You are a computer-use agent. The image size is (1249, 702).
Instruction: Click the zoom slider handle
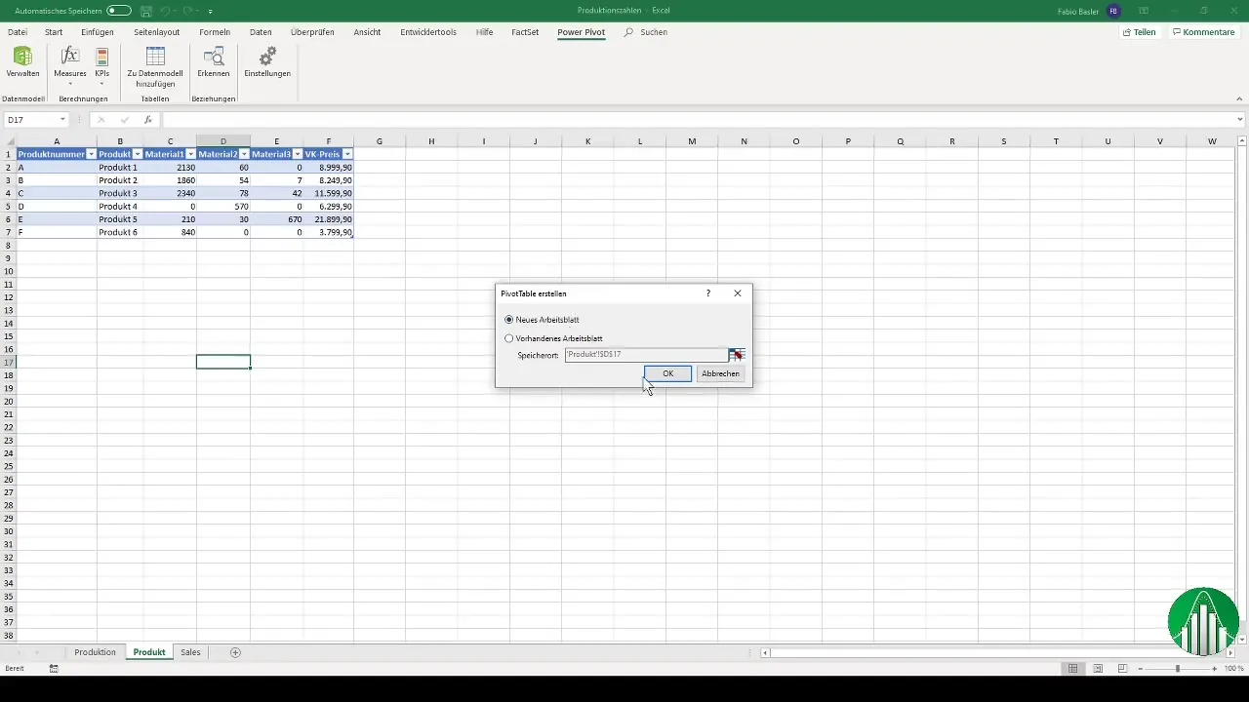tap(1178, 669)
